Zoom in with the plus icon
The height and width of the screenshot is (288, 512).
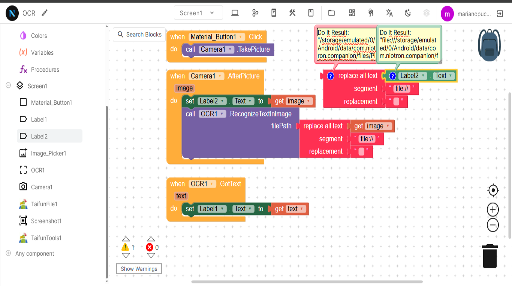[x=493, y=210]
